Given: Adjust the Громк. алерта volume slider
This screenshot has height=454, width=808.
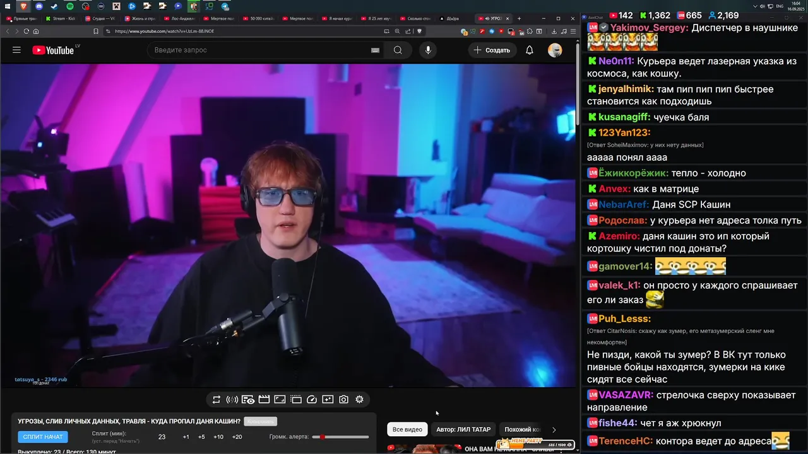Looking at the screenshot, I should click(x=341, y=437).
